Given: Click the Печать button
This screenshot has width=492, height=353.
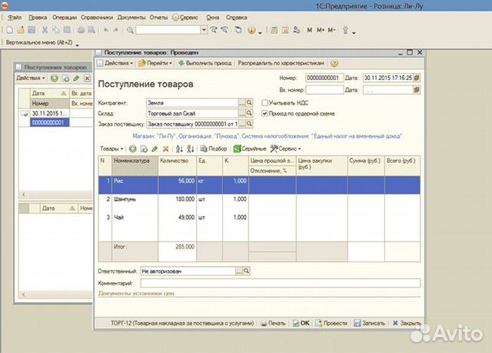Looking at the screenshot, I should pos(274,323).
